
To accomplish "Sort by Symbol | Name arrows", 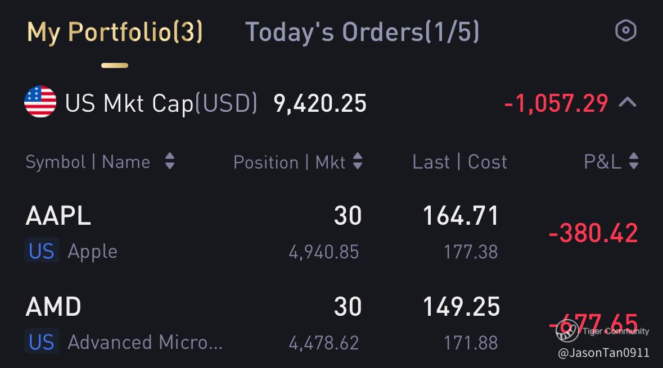I will pyautogui.click(x=169, y=162).
